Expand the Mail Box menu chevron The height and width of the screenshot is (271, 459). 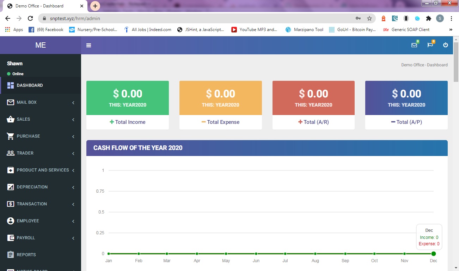[x=73, y=103]
